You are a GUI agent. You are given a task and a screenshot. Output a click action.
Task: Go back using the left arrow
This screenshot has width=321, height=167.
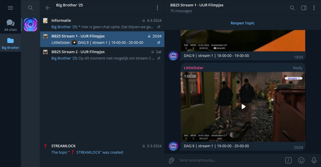pos(48,8)
